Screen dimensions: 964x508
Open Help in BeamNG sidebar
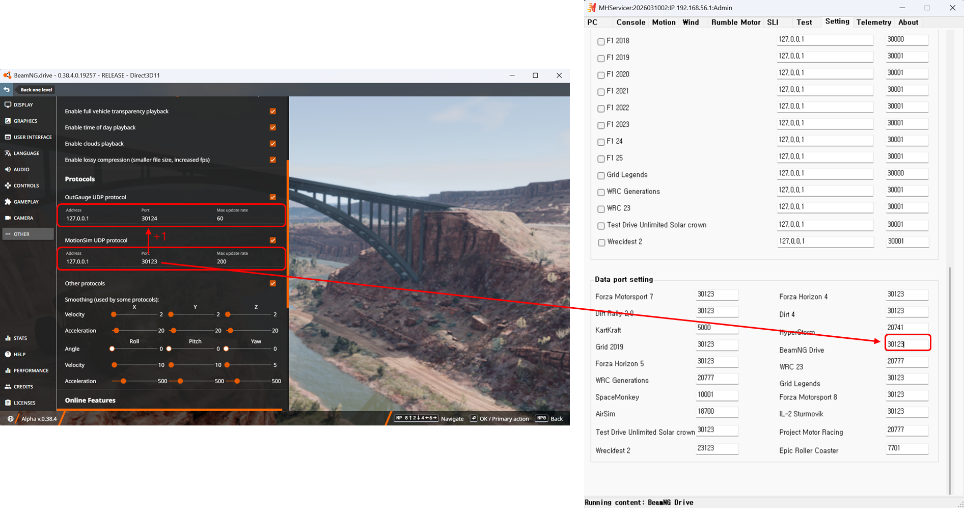coord(28,354)
